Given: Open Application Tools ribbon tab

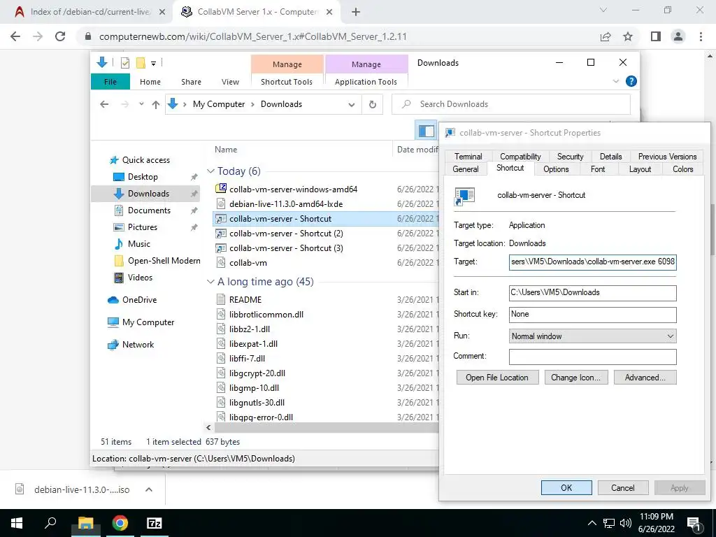Looking at the screenshot, I should click(366, 82).
